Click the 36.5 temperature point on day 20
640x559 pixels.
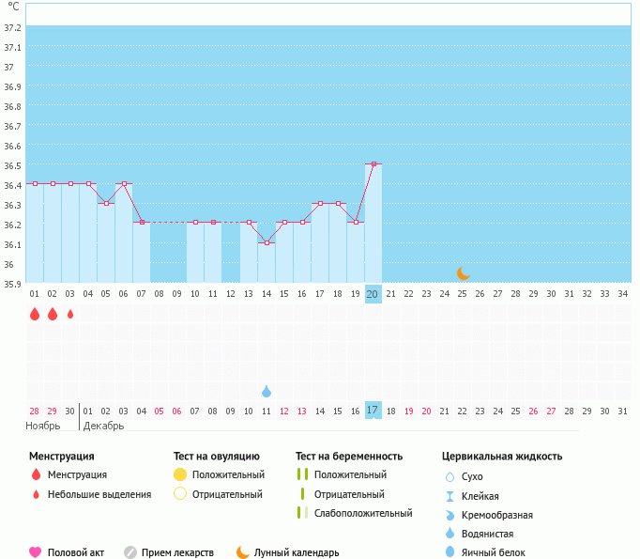point(373,163)
